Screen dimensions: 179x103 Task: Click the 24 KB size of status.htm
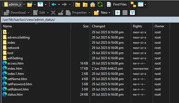coord(84,95)
